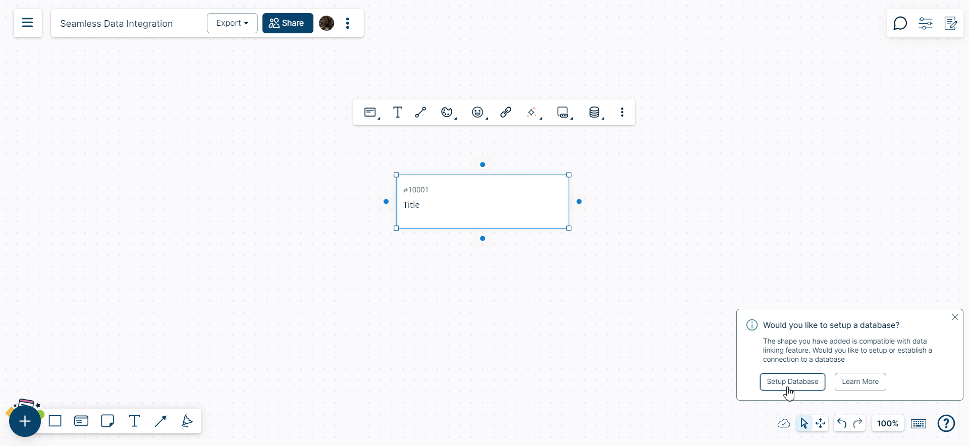Add a link to the shape

click(506, 112)
